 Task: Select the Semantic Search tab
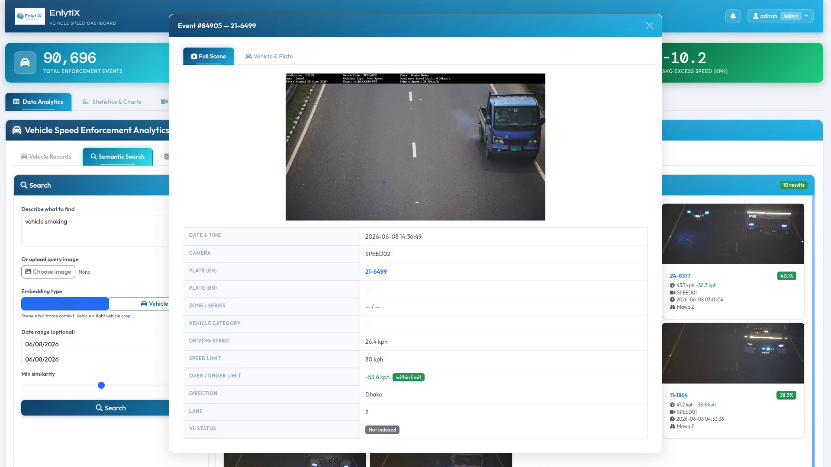coord(118,157)
